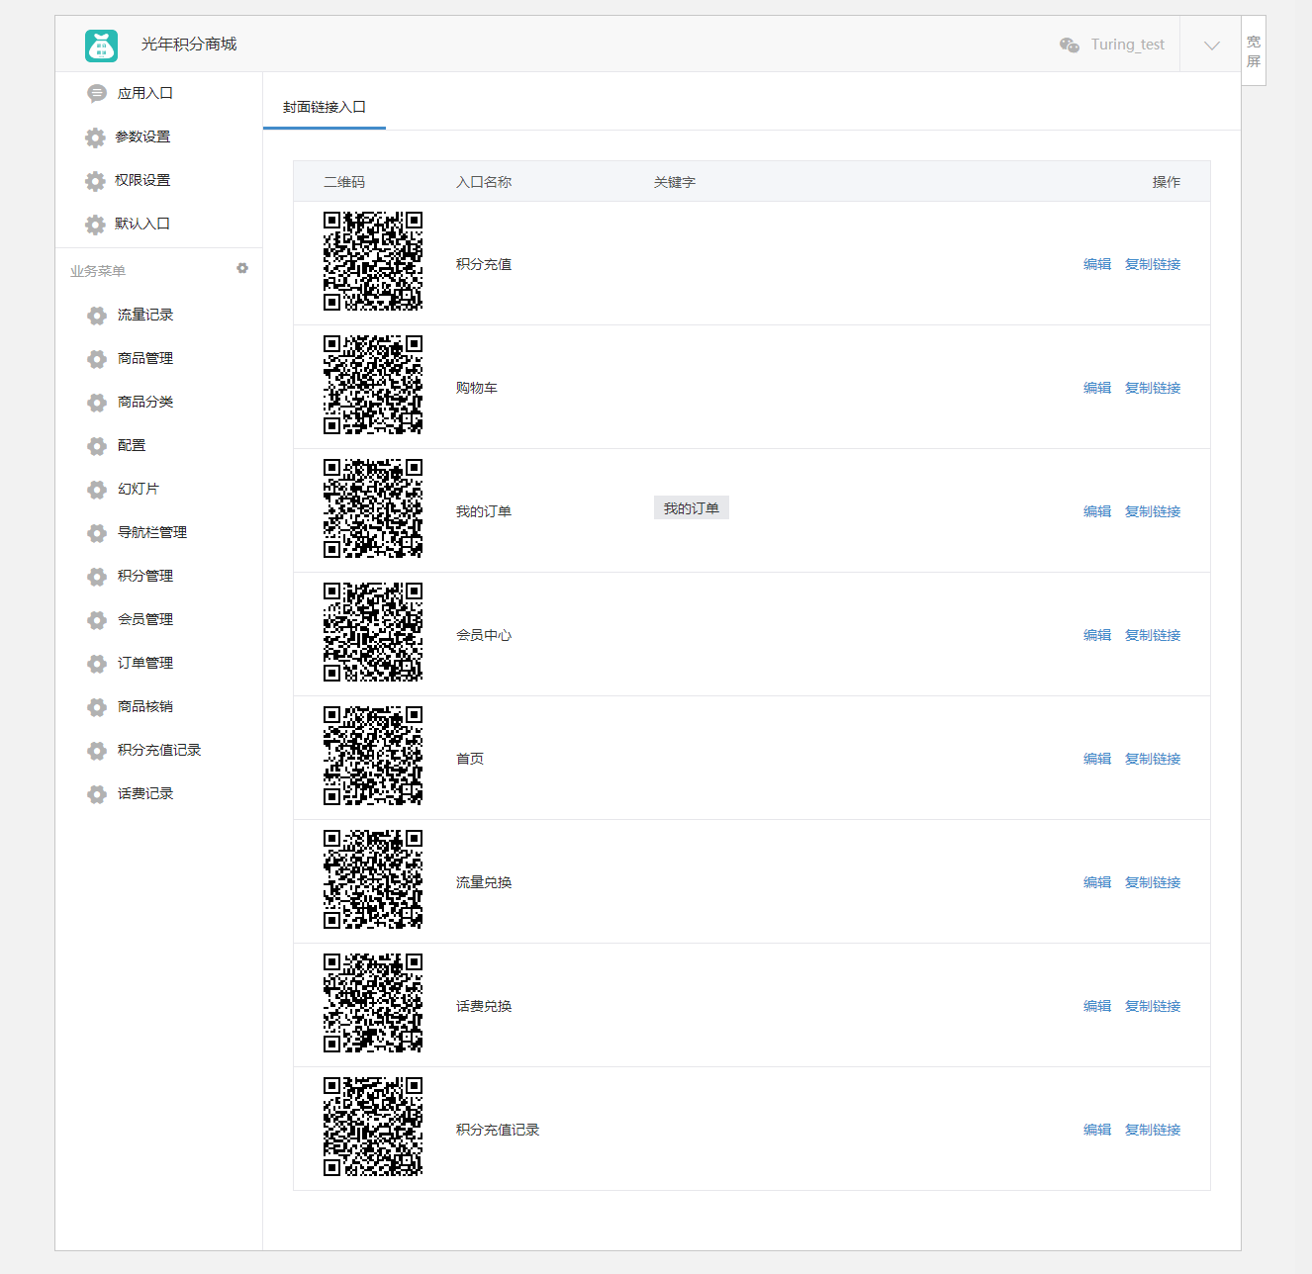Edit the 购物车 entry
This screenshot has height=1274, width=1312.
[1097, 388]
